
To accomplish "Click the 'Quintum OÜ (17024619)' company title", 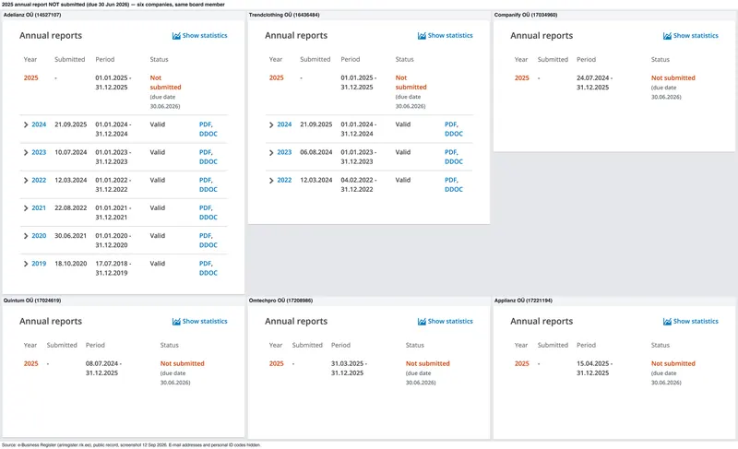I will pos(32,301).
